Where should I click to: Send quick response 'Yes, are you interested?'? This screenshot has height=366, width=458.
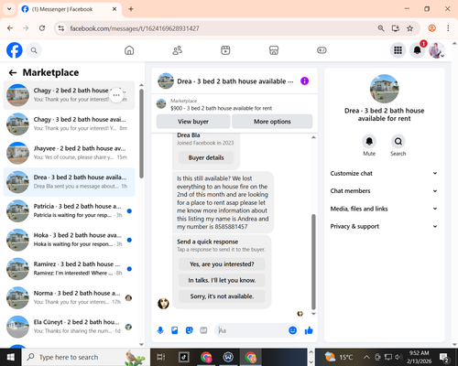222,264
